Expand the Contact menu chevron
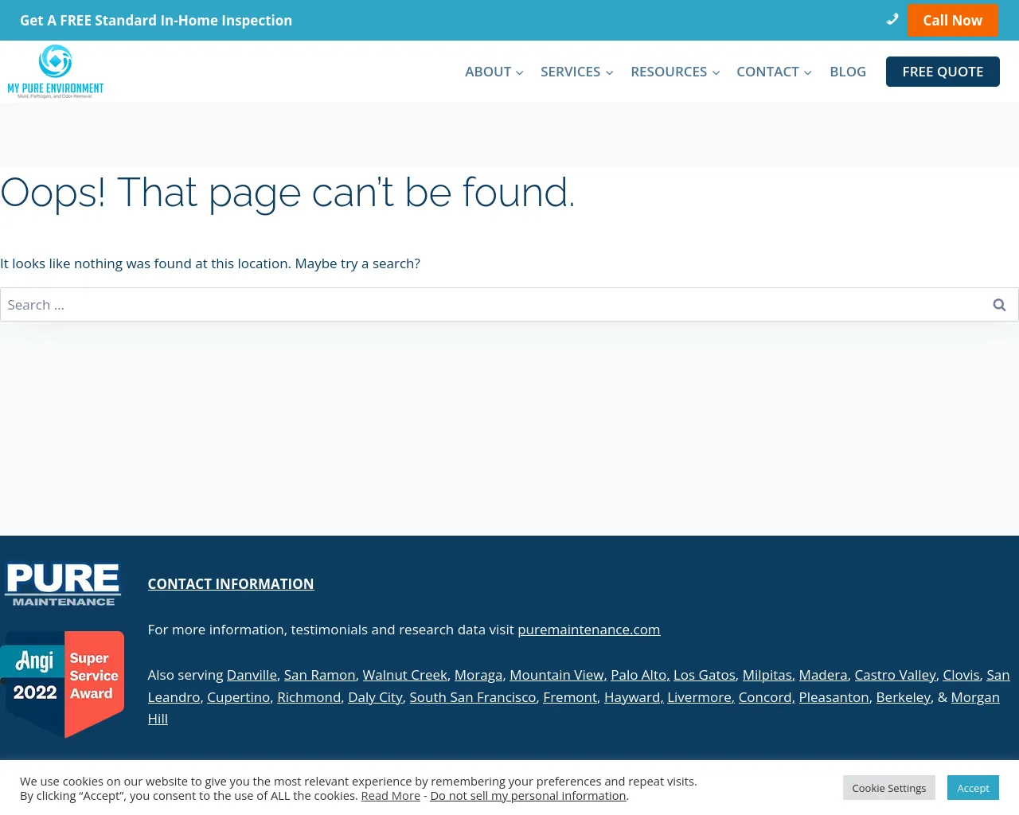The width and height of the screenshot is (1019, 815). click(808, 72)
